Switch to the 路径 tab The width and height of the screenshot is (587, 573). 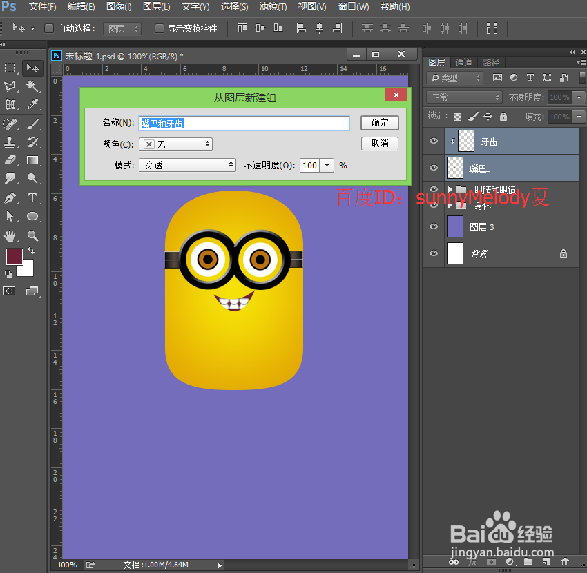coord(491,62)
